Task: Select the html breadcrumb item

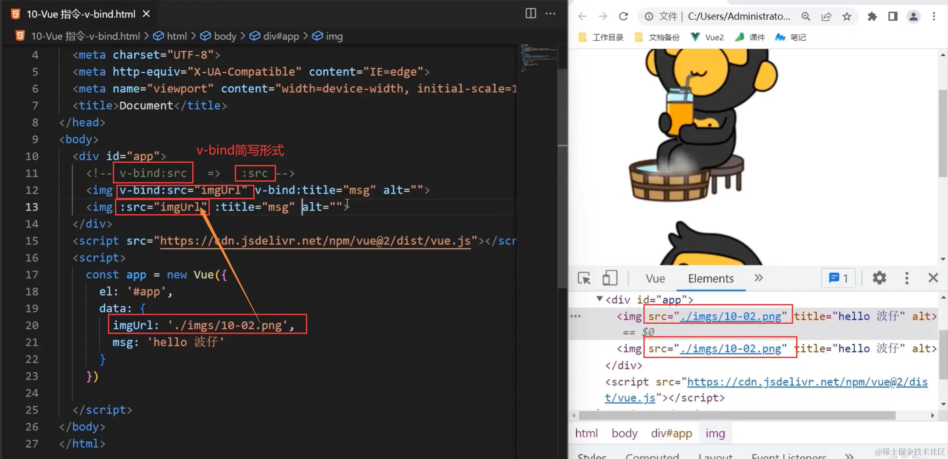Action: coord(170,36)
